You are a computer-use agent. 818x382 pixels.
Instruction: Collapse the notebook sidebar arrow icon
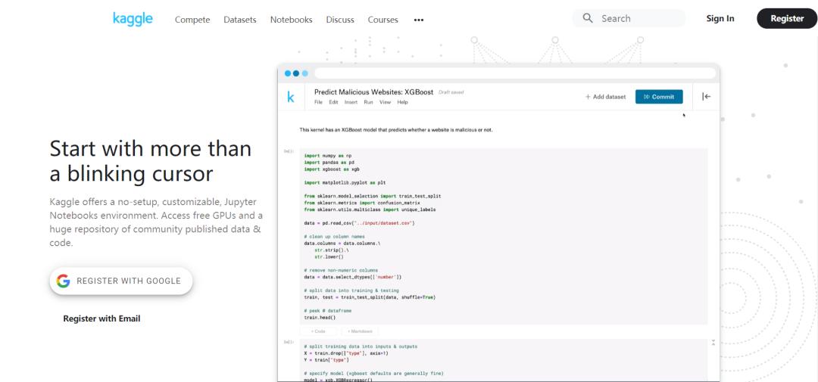706,96
